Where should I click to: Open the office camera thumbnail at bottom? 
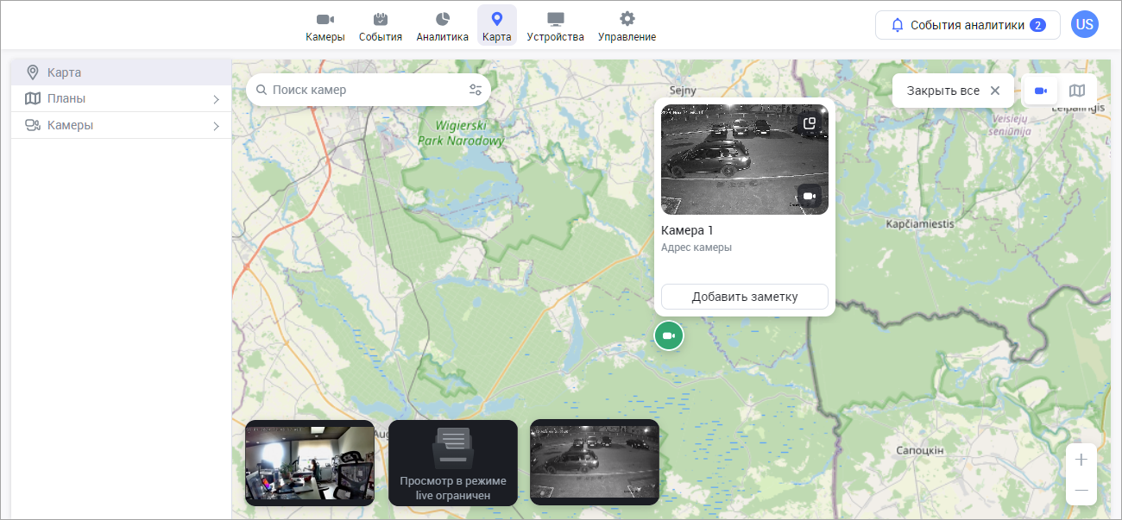pyautogui.click(x=310, y=462)
